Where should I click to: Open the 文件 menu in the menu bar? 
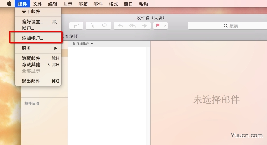(38, 4)
